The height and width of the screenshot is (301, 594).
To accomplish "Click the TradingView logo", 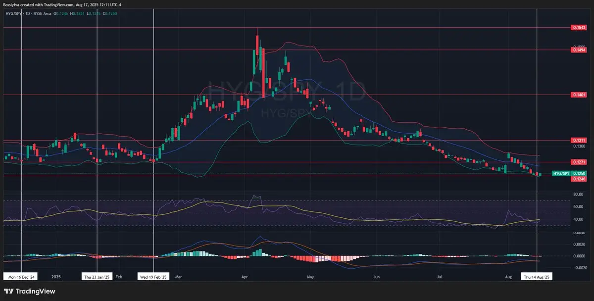I will [30, 292].
